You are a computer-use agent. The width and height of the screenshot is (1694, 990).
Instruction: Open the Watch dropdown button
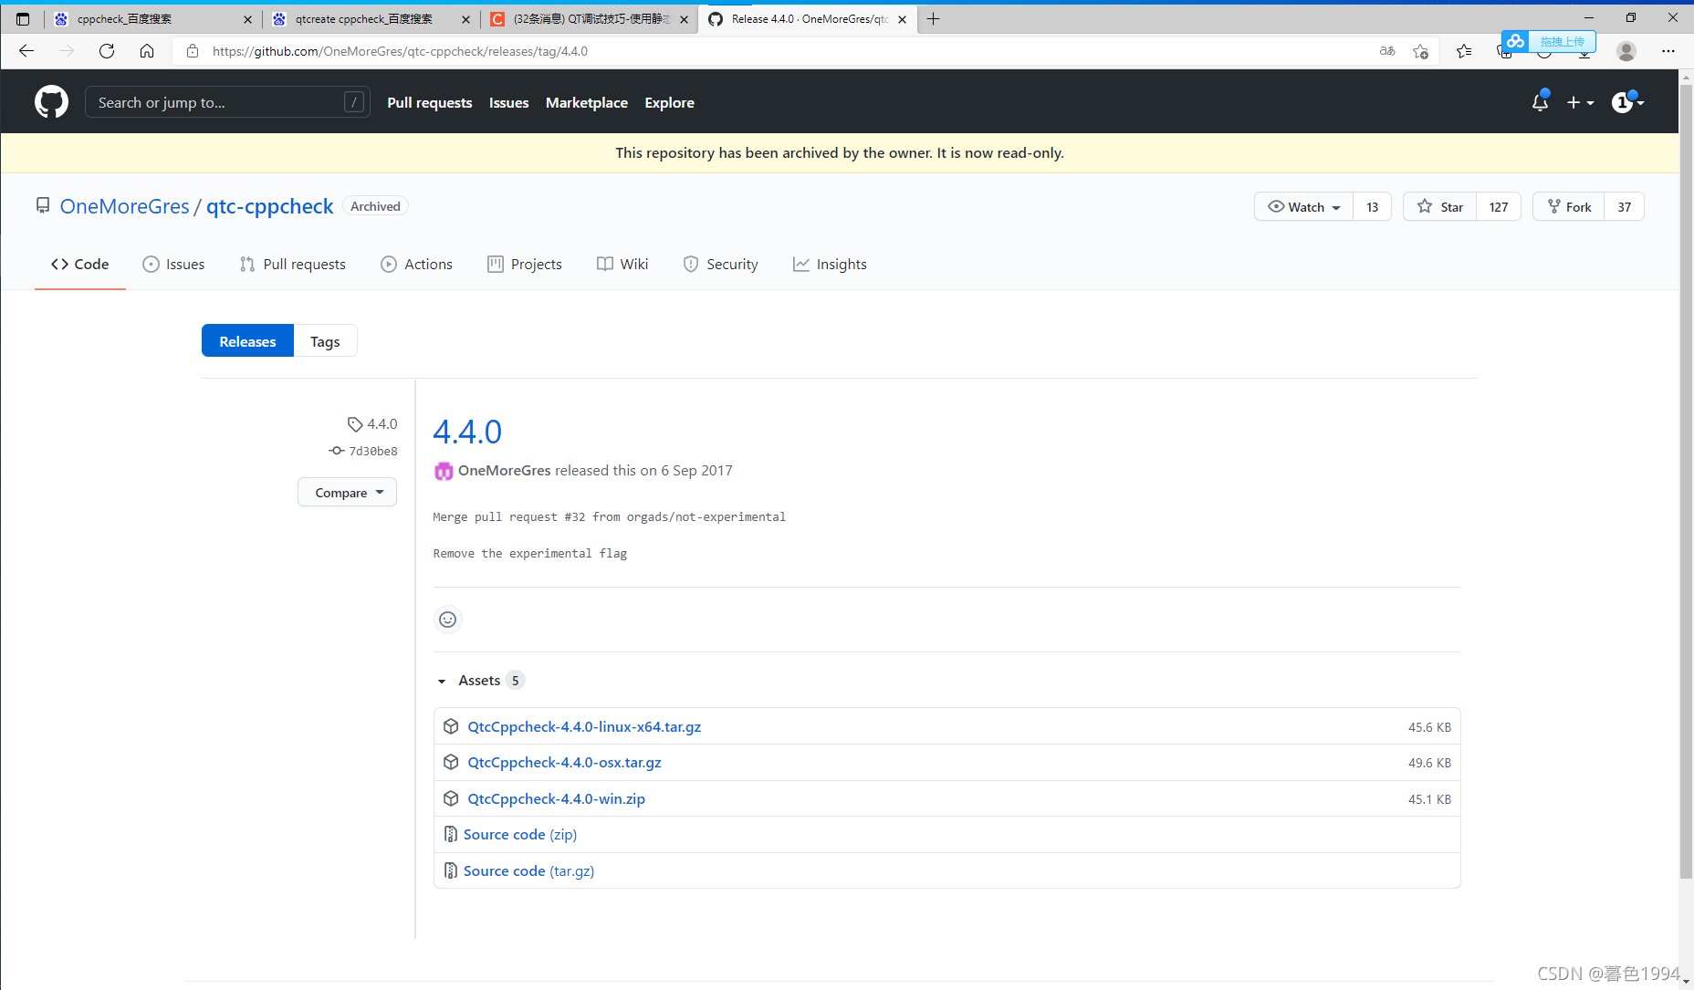[x=1303, y=207]
